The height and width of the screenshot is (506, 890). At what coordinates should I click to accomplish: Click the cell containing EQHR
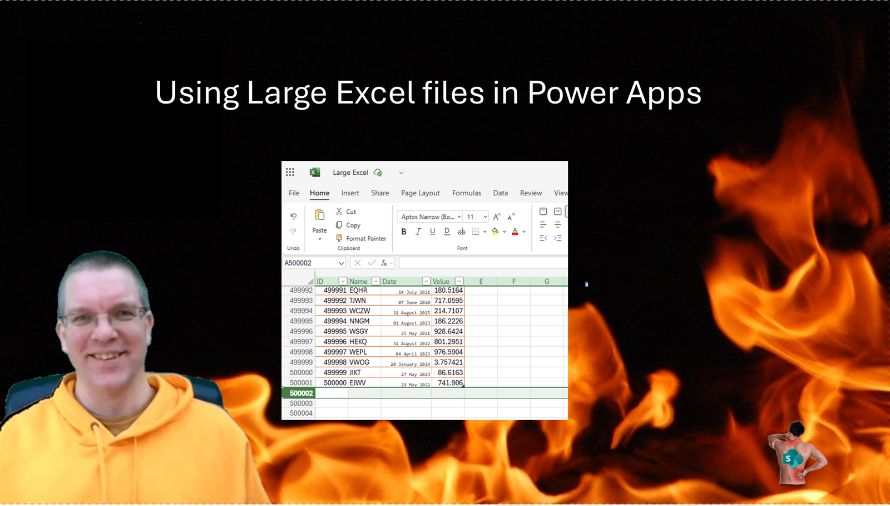364,291
